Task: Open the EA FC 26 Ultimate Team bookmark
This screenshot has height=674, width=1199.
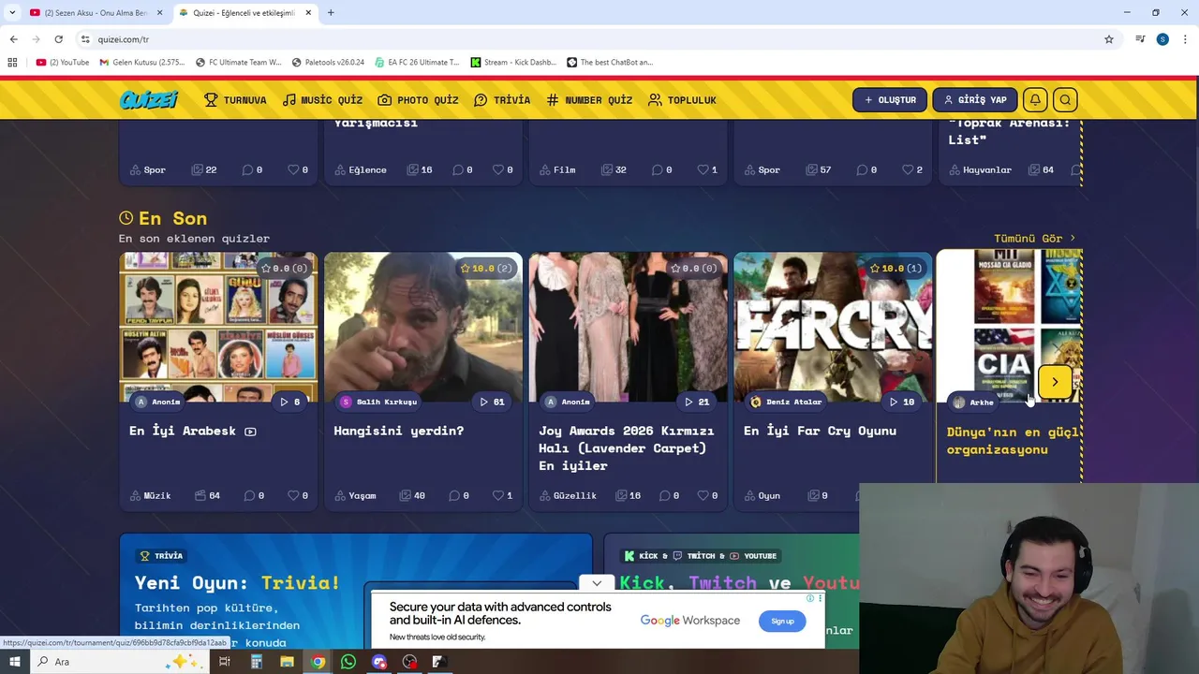Action: pyautogui.click(x=417, y=63)
